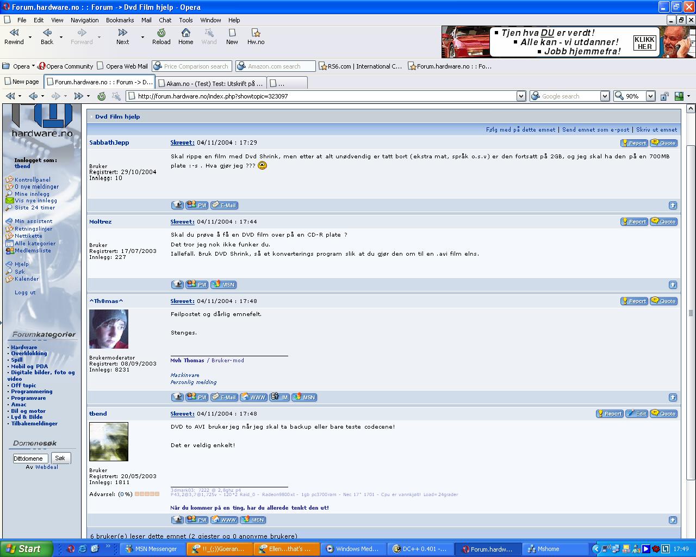This screenshot has width=696, height=557.
Task: Open WWW link under ^Th0mas^ post
Action: click(253, 398)
